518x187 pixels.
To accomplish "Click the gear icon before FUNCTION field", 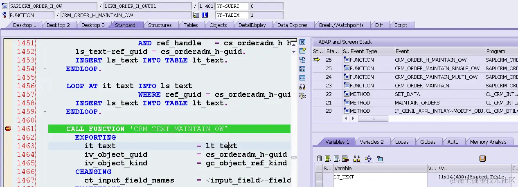I will (x=5, y=15).
